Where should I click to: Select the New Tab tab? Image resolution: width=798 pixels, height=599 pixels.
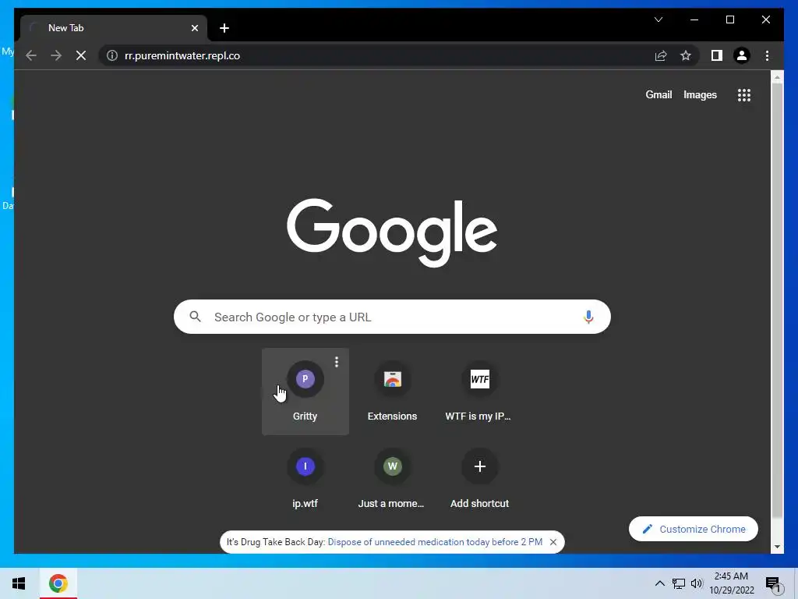tap(114, 28)
